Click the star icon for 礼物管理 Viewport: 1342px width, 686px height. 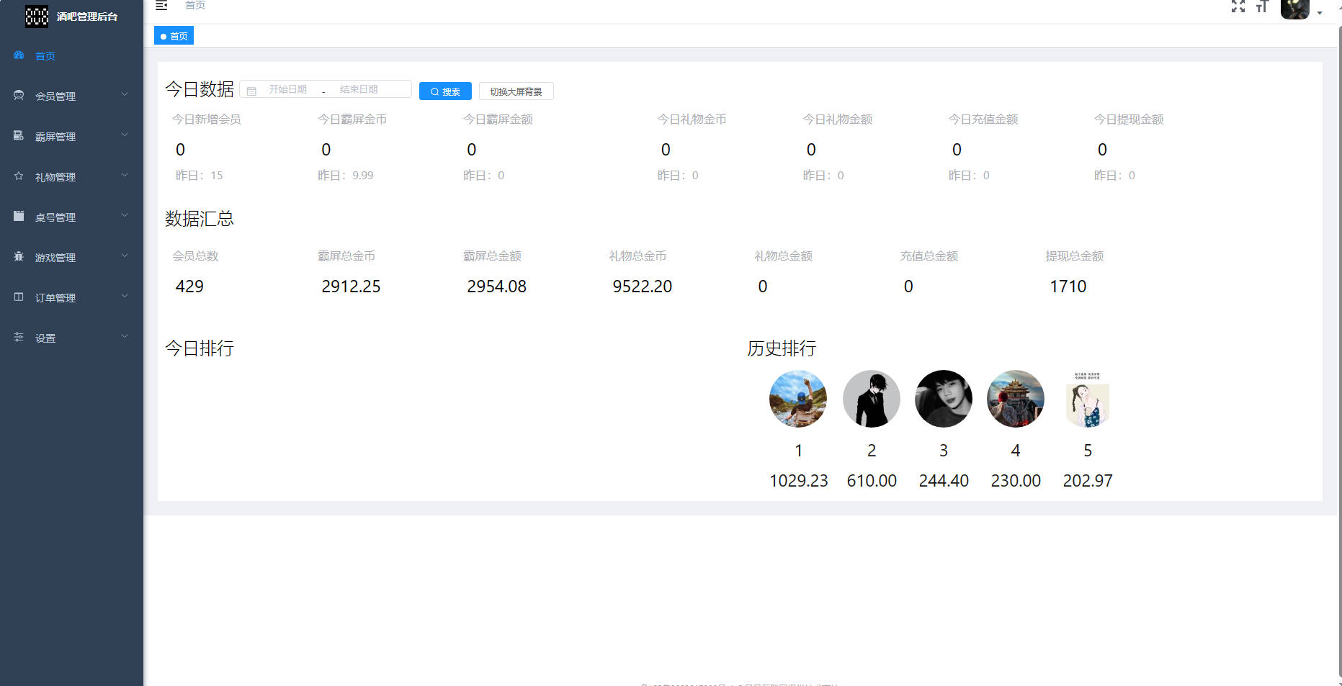click(19, 176)
